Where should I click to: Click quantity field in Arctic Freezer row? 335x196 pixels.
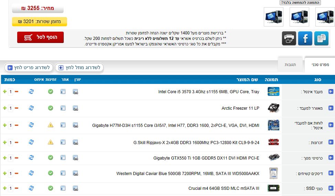(x=10, y=108)
